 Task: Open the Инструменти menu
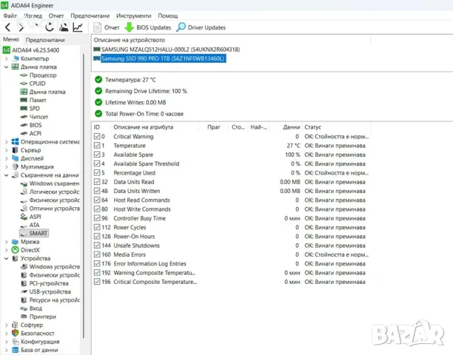(x=133, y=16)
